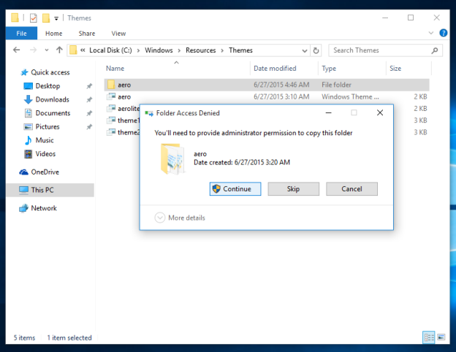The height and width of the screenshot is (352, 456).
Task: Click the File Explorer title bar folder icon
Action: [15, 18]
